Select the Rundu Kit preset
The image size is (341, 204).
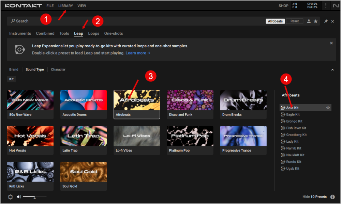(294, 162)
